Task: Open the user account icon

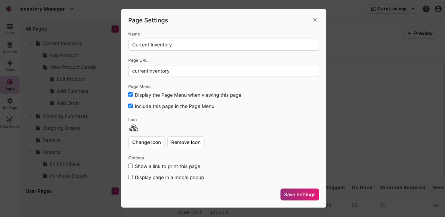Action: point(438,9)
